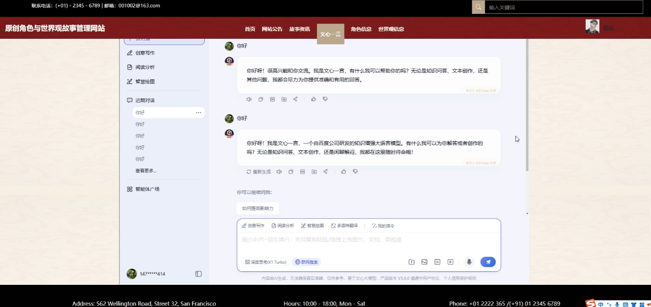Select the 文心一言 nav tab

(331, 34)
